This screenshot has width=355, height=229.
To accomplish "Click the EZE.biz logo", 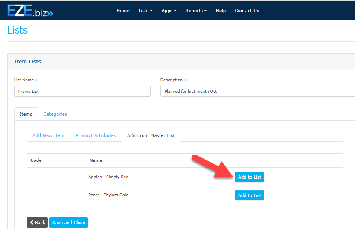I will 30,11.
